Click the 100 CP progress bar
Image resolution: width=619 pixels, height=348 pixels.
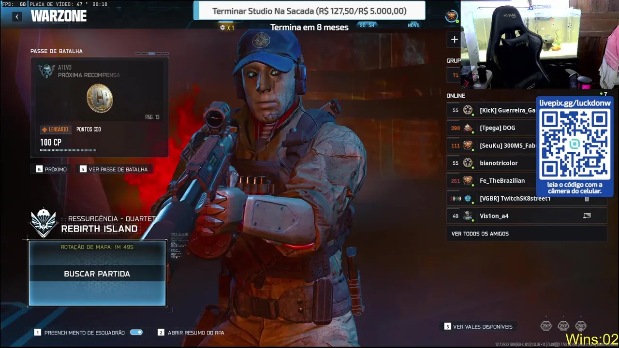coord(68,150)
